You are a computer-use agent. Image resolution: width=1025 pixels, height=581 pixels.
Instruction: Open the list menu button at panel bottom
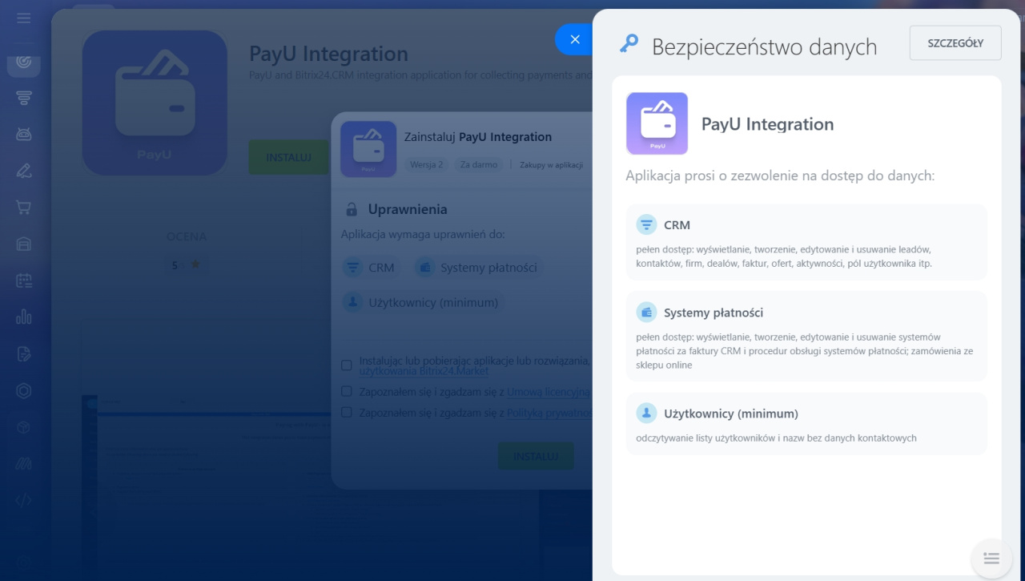(x=991, y=559)
